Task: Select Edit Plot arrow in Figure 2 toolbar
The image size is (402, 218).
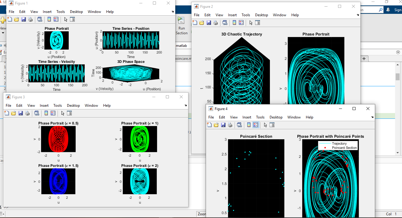Action: (251, 23)
